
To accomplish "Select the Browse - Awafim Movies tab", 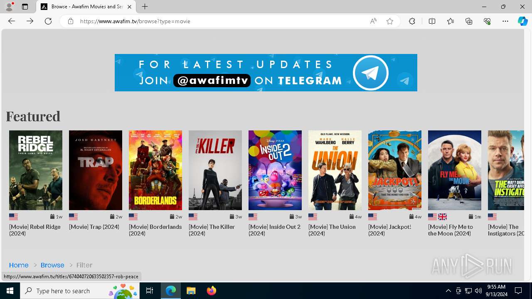I will tap(86, 7).
